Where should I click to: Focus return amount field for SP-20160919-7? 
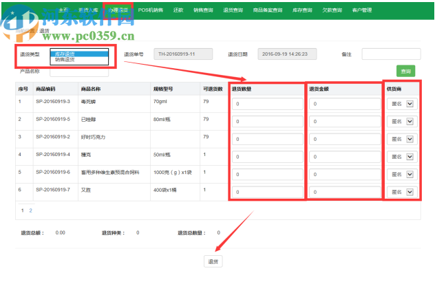(x=345, y=192)
